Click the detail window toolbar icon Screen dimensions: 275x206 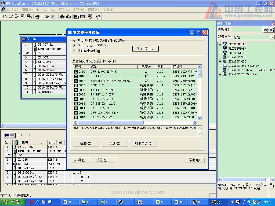(82, 17)
